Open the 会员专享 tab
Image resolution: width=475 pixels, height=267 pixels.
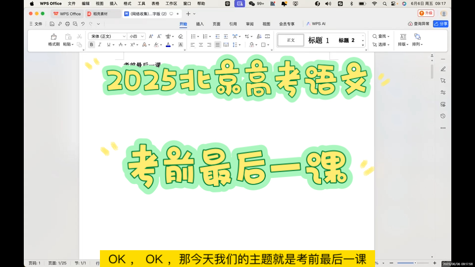click(x=287, y=24)
